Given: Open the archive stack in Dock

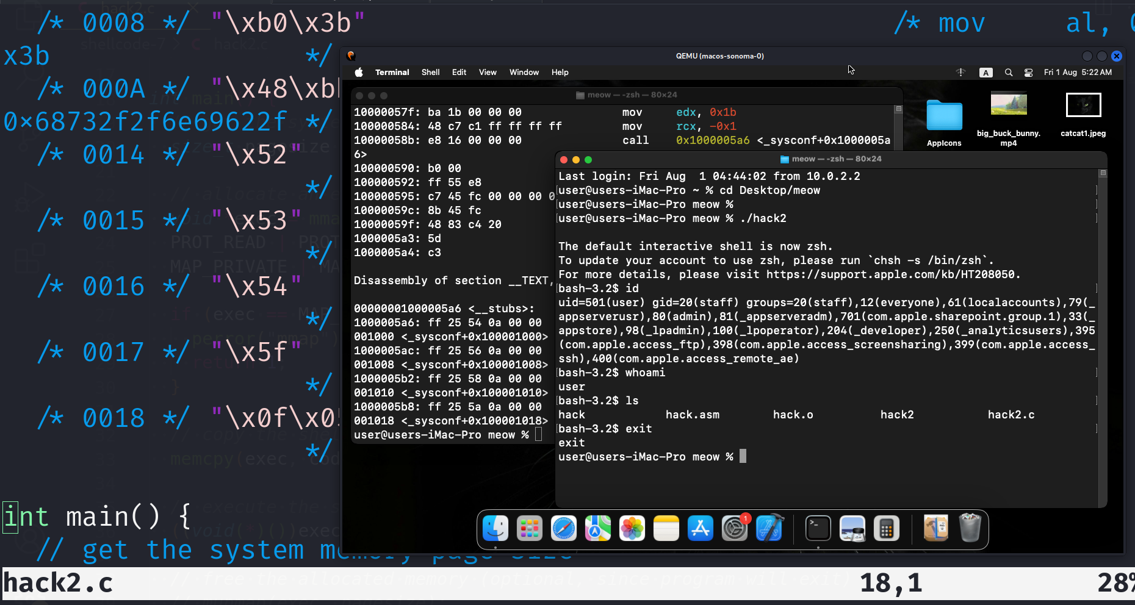Looking at the screenshot, I should tap(935, 528).
